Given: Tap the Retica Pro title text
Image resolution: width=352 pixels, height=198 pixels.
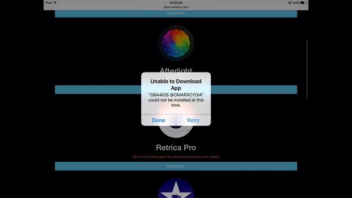Looking at the screenshot, I should pyautogui.click(x=176, y=147).
